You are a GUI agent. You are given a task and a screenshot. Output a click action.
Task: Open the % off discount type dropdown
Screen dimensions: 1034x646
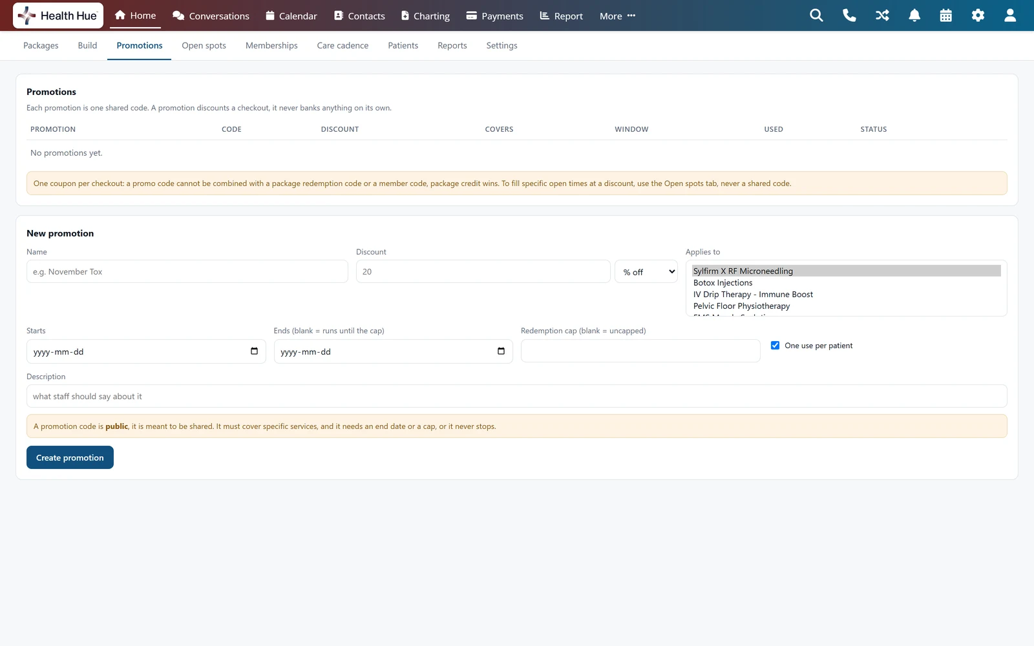coord(646,271)
